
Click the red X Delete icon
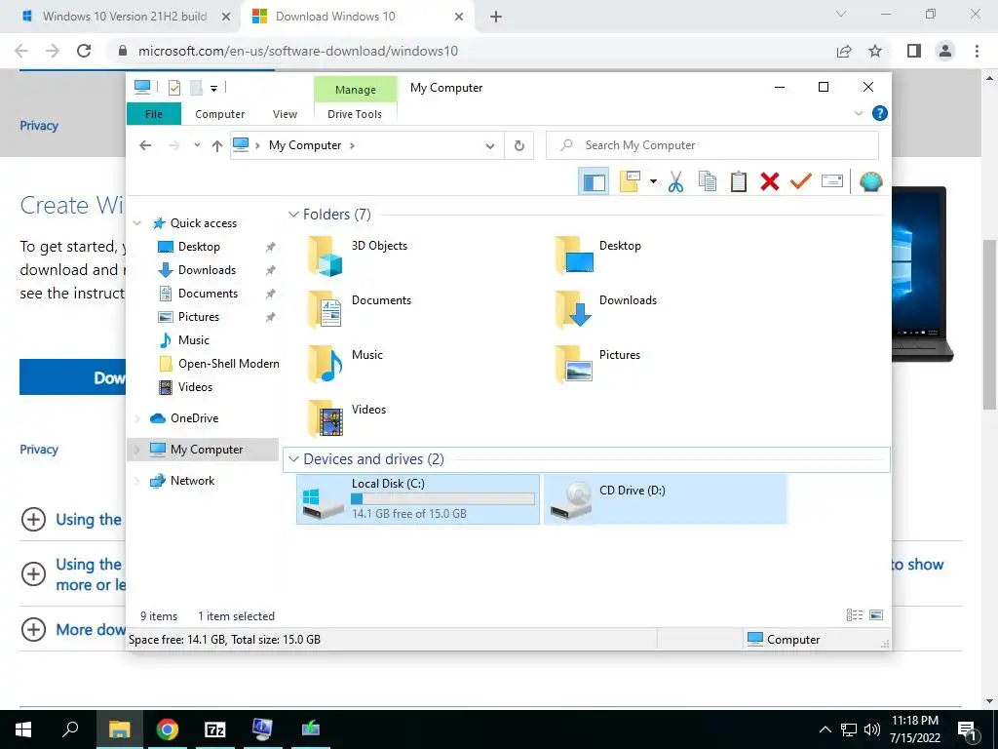point(770,182)
